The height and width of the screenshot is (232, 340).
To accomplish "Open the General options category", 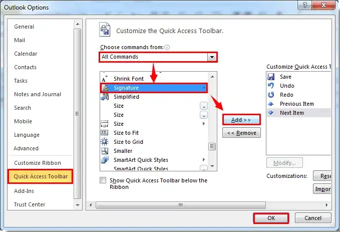I will click(x=24, y=27).
